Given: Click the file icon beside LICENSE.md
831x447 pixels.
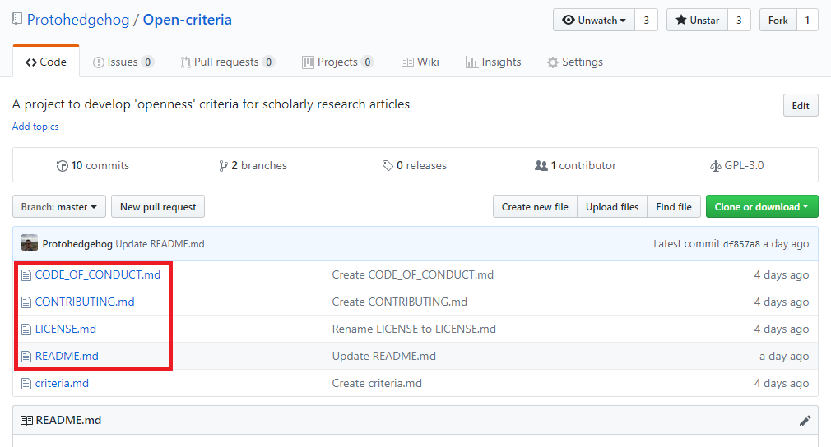Looking at the screenshot, I should (26, 329).
